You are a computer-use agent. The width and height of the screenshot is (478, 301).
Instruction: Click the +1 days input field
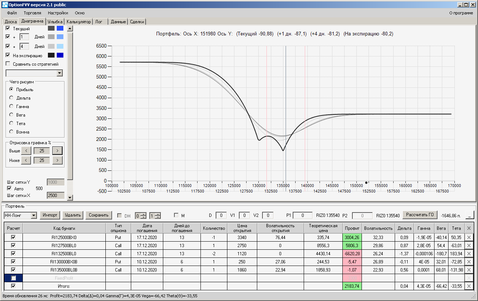click(24, 37)
